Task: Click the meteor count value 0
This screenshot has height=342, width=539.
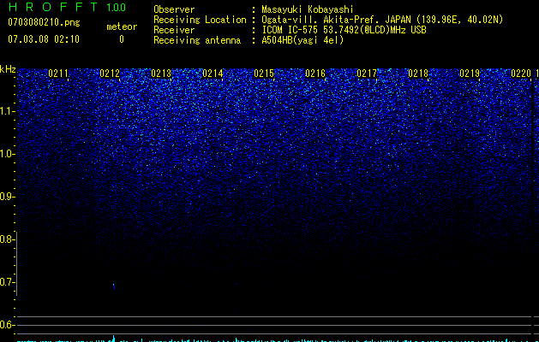Action: click(x=122, y=39)
